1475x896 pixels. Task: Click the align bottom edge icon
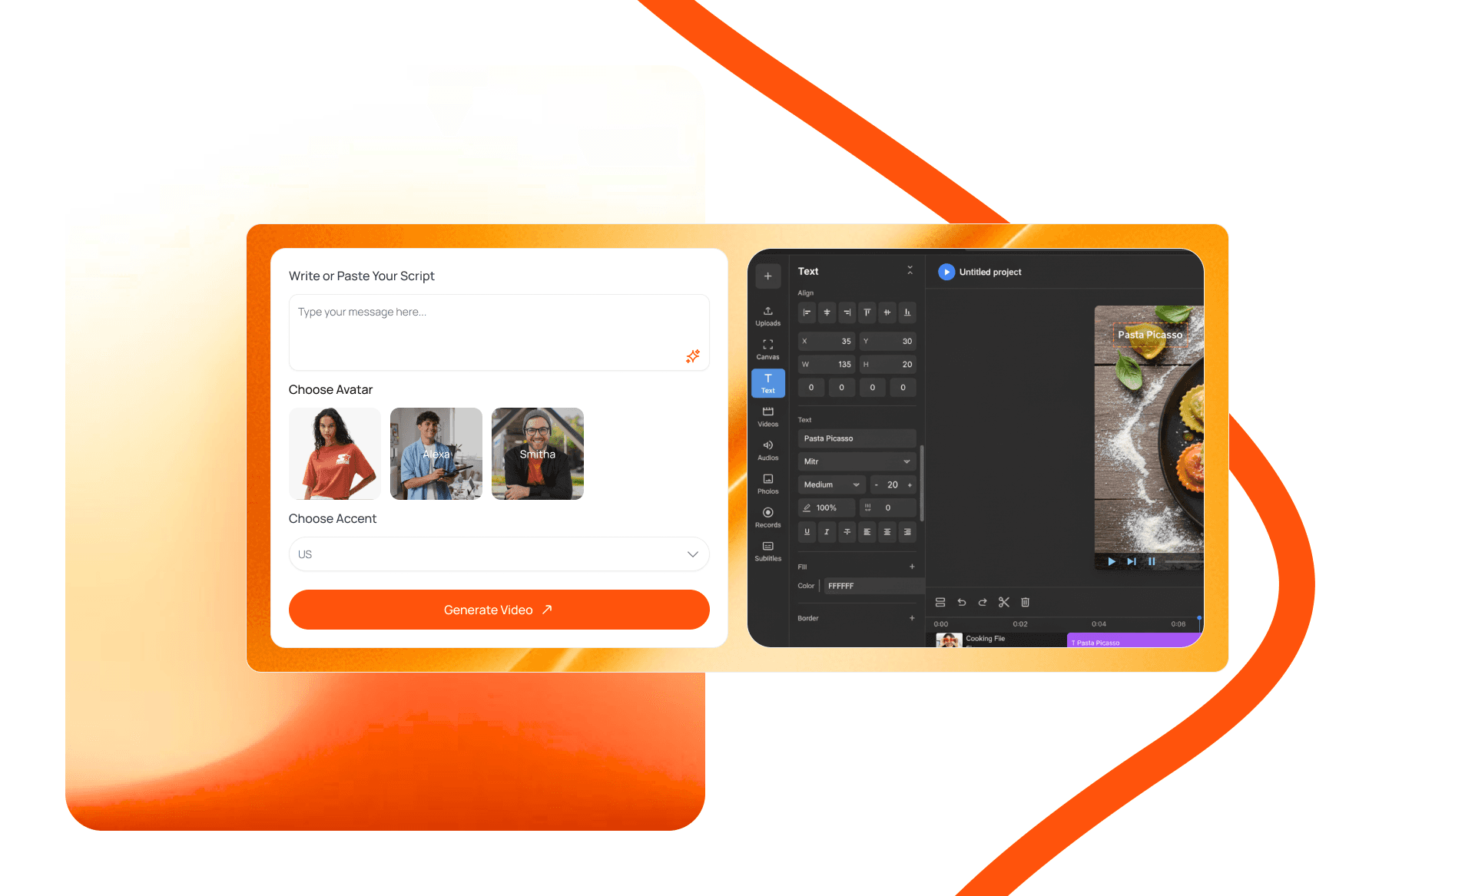click(907, 312)
